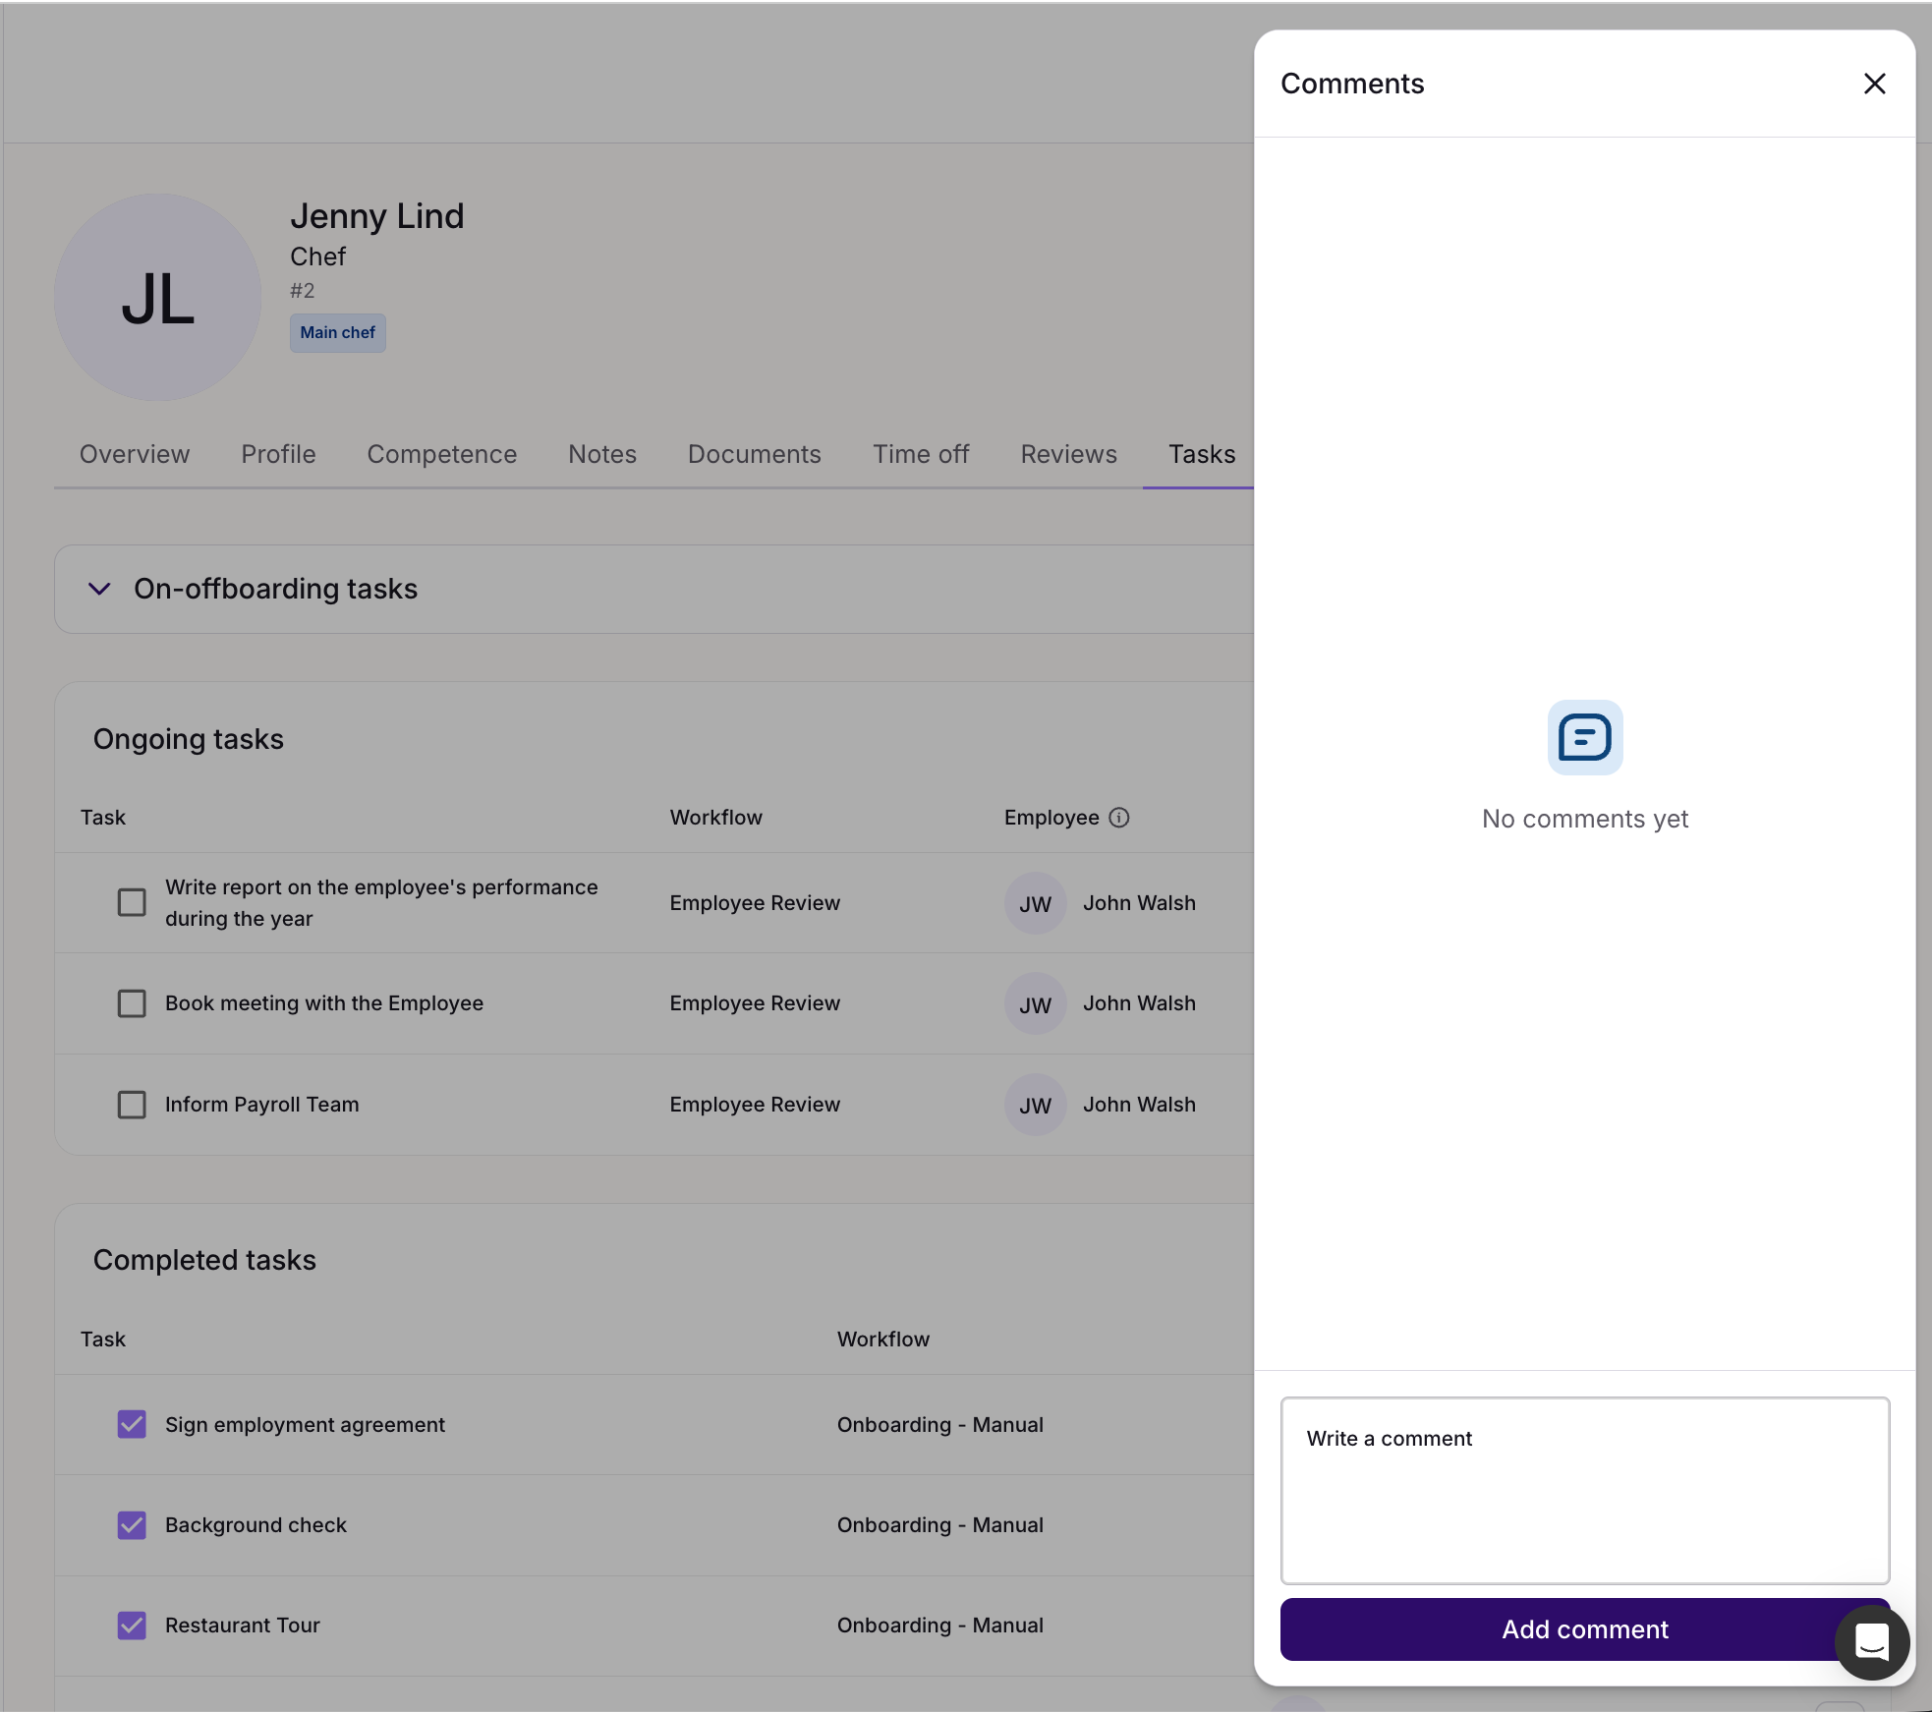Tick the Inform Payroll Team checkbox

[132, 1105]
